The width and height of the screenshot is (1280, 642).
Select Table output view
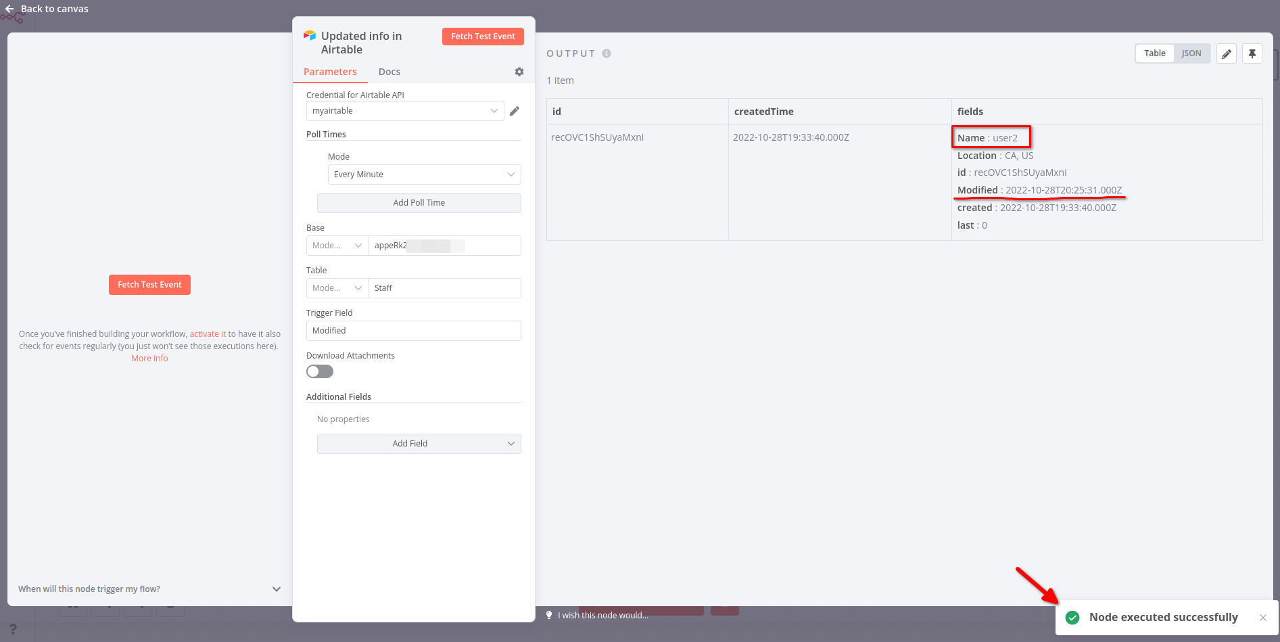click(x=1155, y=53)
